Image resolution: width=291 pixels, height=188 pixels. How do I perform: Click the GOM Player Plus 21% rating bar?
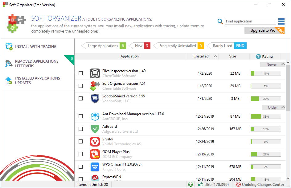(x=266, y=154)
